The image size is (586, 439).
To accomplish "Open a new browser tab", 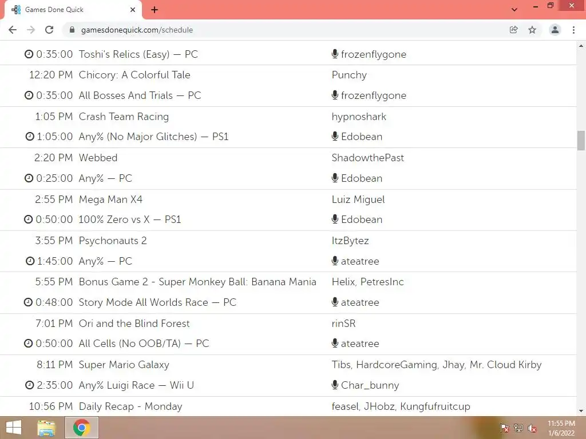I will 155,10.
